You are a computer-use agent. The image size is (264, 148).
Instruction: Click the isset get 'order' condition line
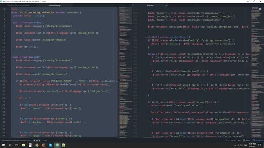pyautogui.click(x=45, y=119)
